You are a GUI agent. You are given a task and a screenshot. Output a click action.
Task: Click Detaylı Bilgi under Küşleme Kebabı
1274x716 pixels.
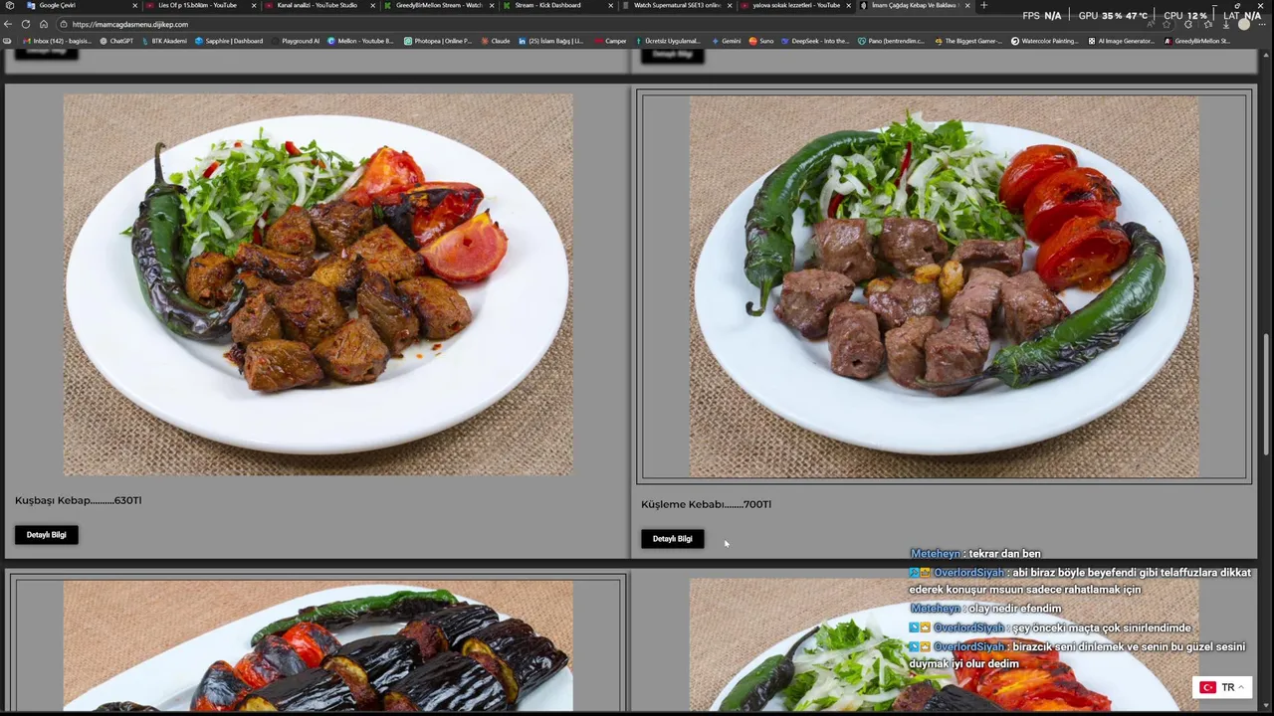click(x=672, y=539)
